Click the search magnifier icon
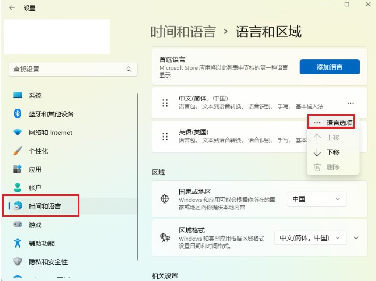376x281 pixels. pyautogui.click(x=129, y=70)
